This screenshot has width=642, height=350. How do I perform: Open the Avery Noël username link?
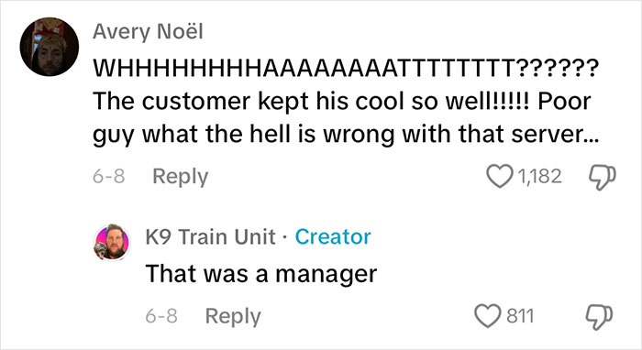[x=148, y=32]
